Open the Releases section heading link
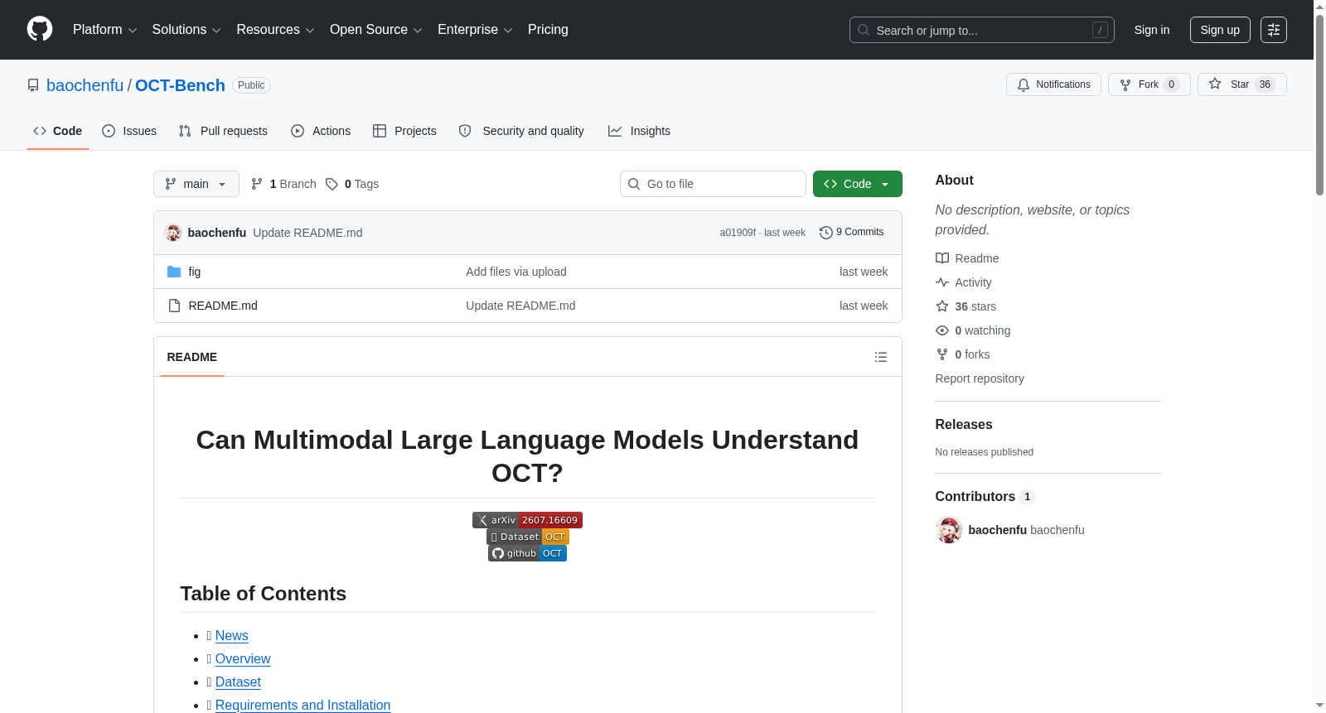The height and width of the screenshot is (713, 1326). tap(964, 424)
